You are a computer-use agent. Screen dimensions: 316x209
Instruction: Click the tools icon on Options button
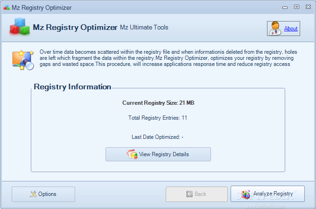[33, 194]
